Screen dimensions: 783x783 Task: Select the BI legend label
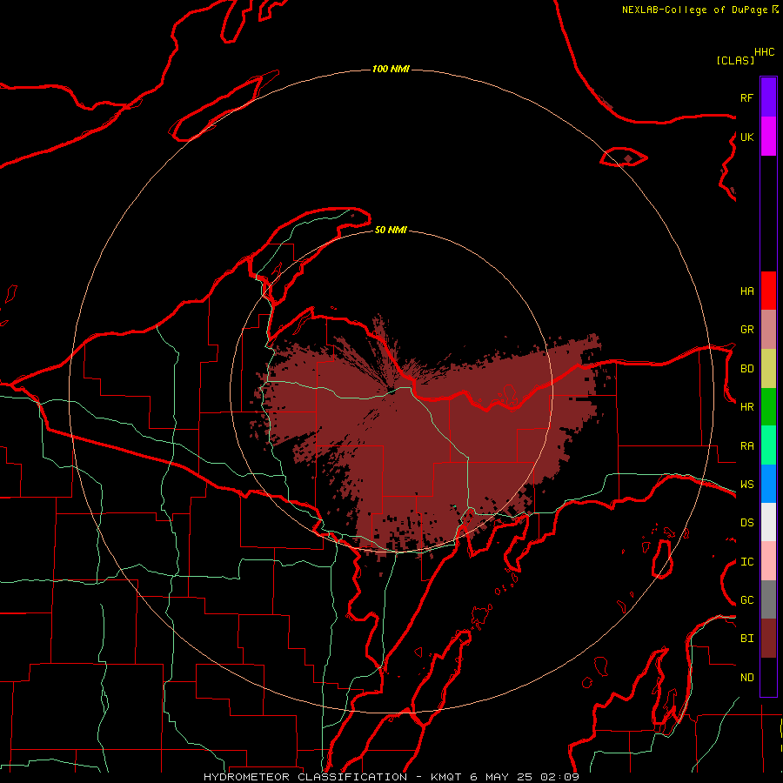tap(746, 639)
